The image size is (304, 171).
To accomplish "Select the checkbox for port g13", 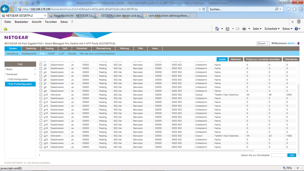I will 41,106.
